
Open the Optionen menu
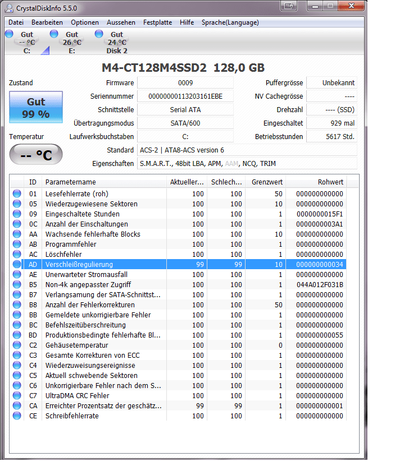coord(84,22)
